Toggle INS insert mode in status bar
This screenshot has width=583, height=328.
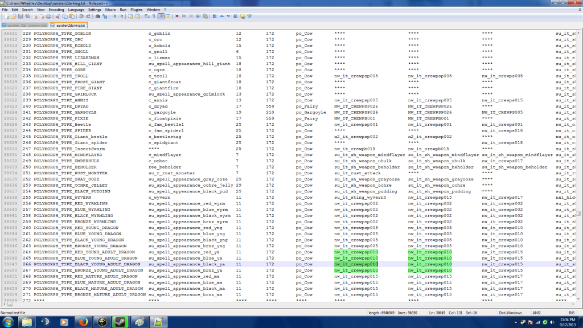[x=571, y=313]
